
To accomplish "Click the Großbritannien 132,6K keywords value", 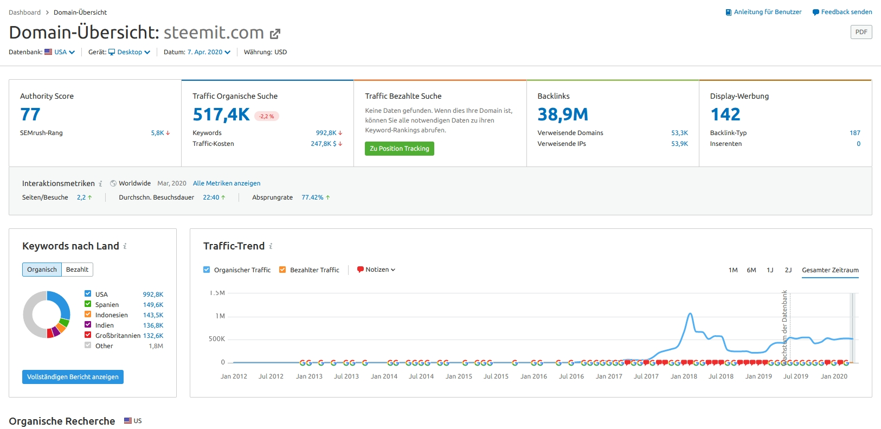I will click(153, 336).
